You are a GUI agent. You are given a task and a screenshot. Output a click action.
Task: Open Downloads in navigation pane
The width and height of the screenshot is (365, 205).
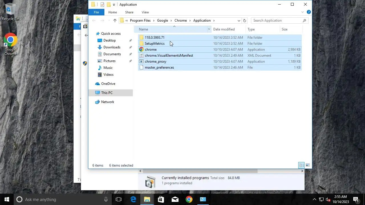[x=112, y=47]
